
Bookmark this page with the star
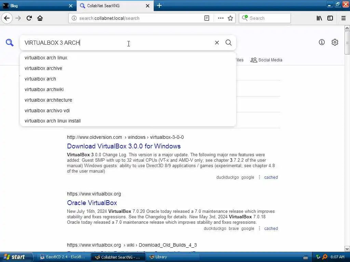point(230,18)
